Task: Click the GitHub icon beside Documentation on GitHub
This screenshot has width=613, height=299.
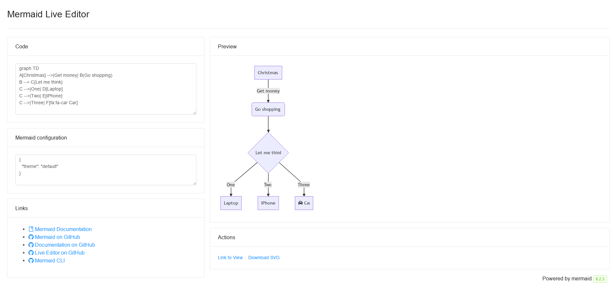Action: (x=31, y=244)
